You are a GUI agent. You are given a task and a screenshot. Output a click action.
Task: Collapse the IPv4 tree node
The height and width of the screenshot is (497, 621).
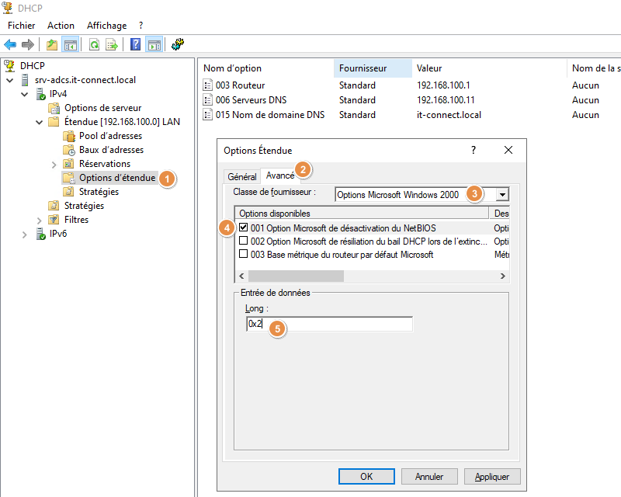tap(25, 94)
